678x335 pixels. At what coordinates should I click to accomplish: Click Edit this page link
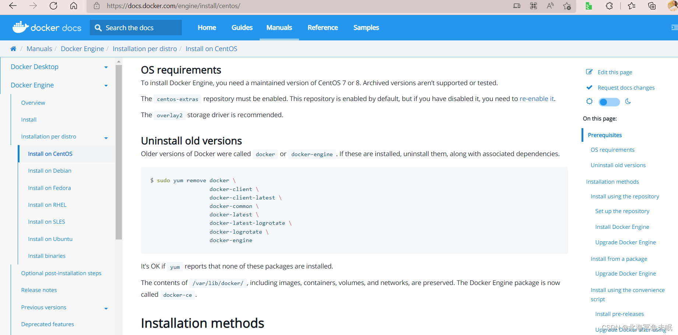click(x=615, y=72)
